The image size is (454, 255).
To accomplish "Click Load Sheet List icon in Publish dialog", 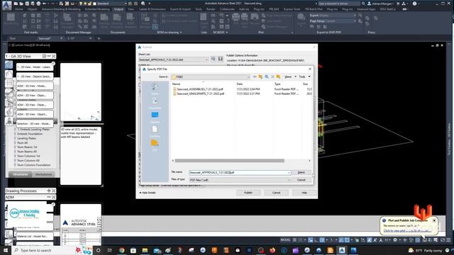I will (x=213, y=59).
